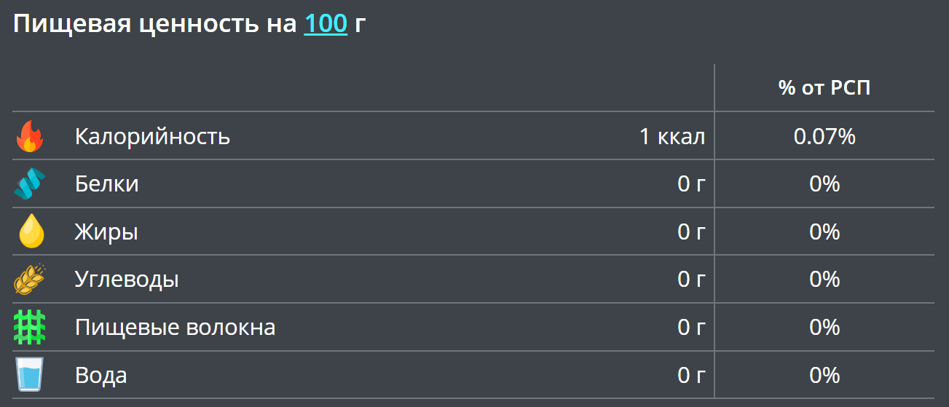The height and width of the screenshot is (407, 949).
Task: Click the Углеводы nutrient label
Action: click(x=127, y=280)
